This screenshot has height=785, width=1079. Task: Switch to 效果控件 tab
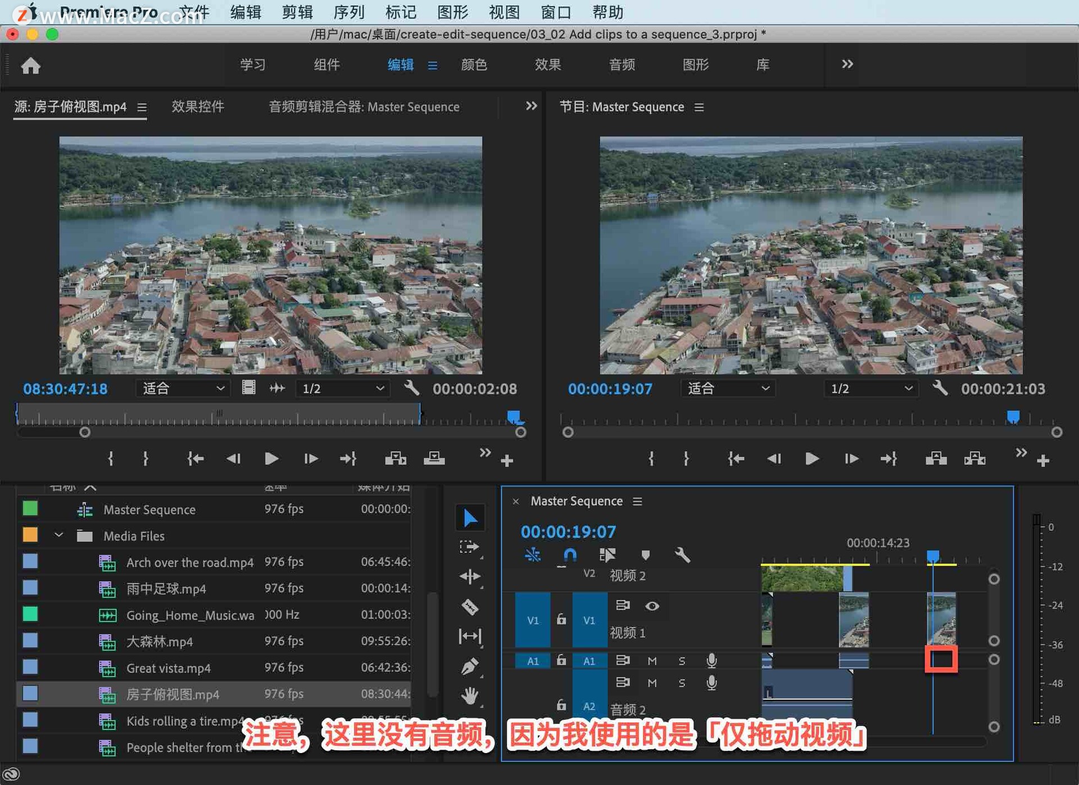pyautogui.click(x=198, y=106)
